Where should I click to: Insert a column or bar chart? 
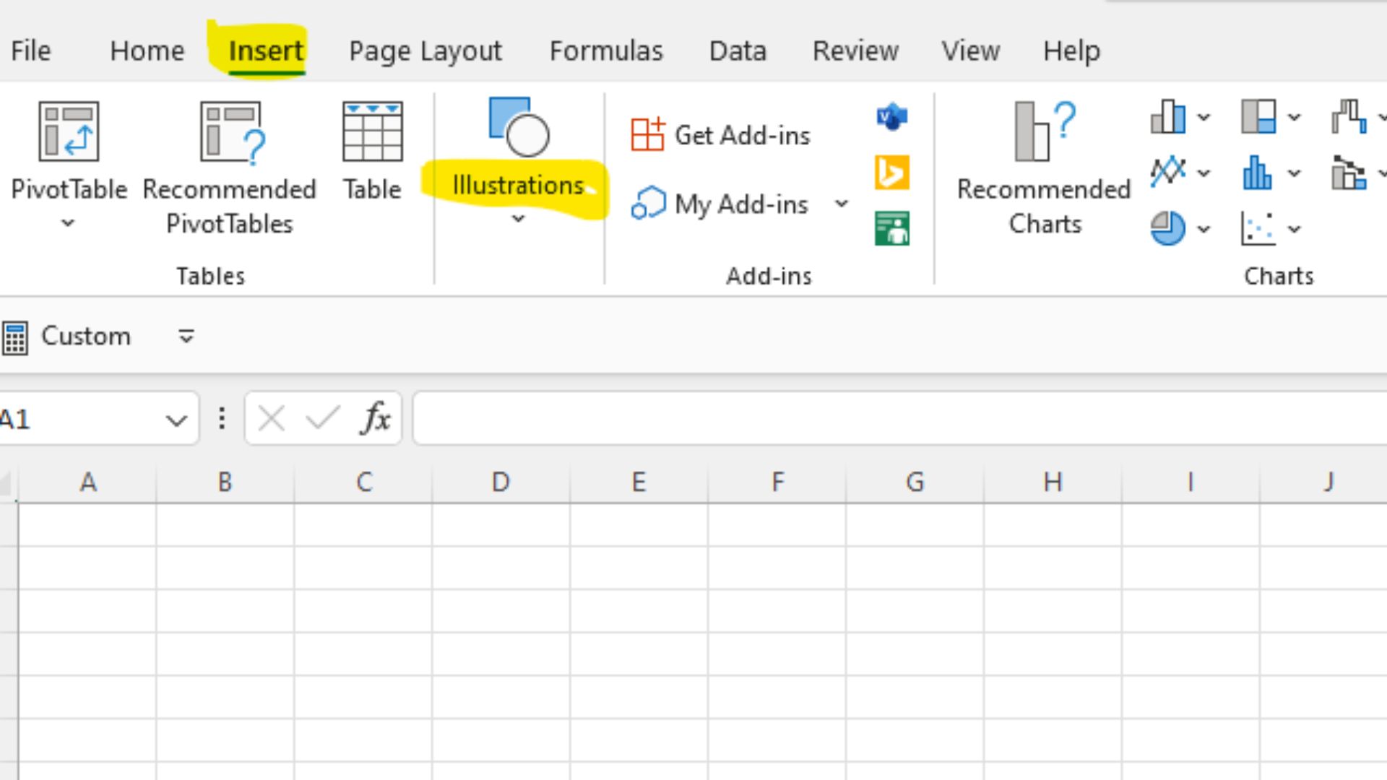[x=1168, y=117]
